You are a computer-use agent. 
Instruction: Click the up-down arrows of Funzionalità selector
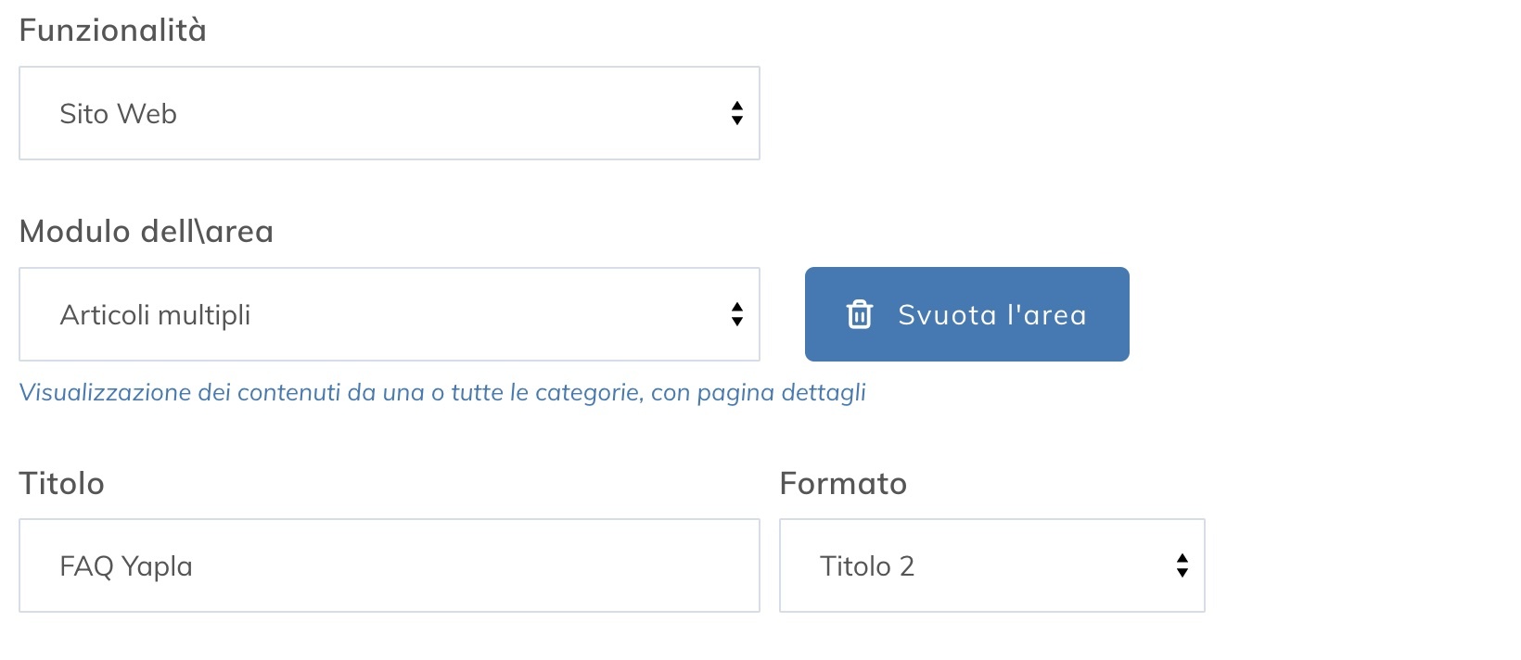[x=737, y=113]
